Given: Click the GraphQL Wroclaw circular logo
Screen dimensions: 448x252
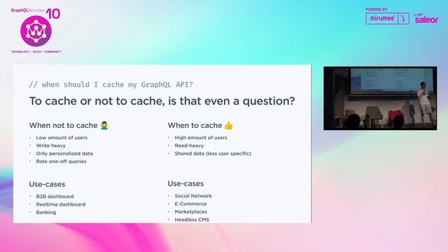Looking at the screenshot, I should pyautogui.click(x=36, y=31).
